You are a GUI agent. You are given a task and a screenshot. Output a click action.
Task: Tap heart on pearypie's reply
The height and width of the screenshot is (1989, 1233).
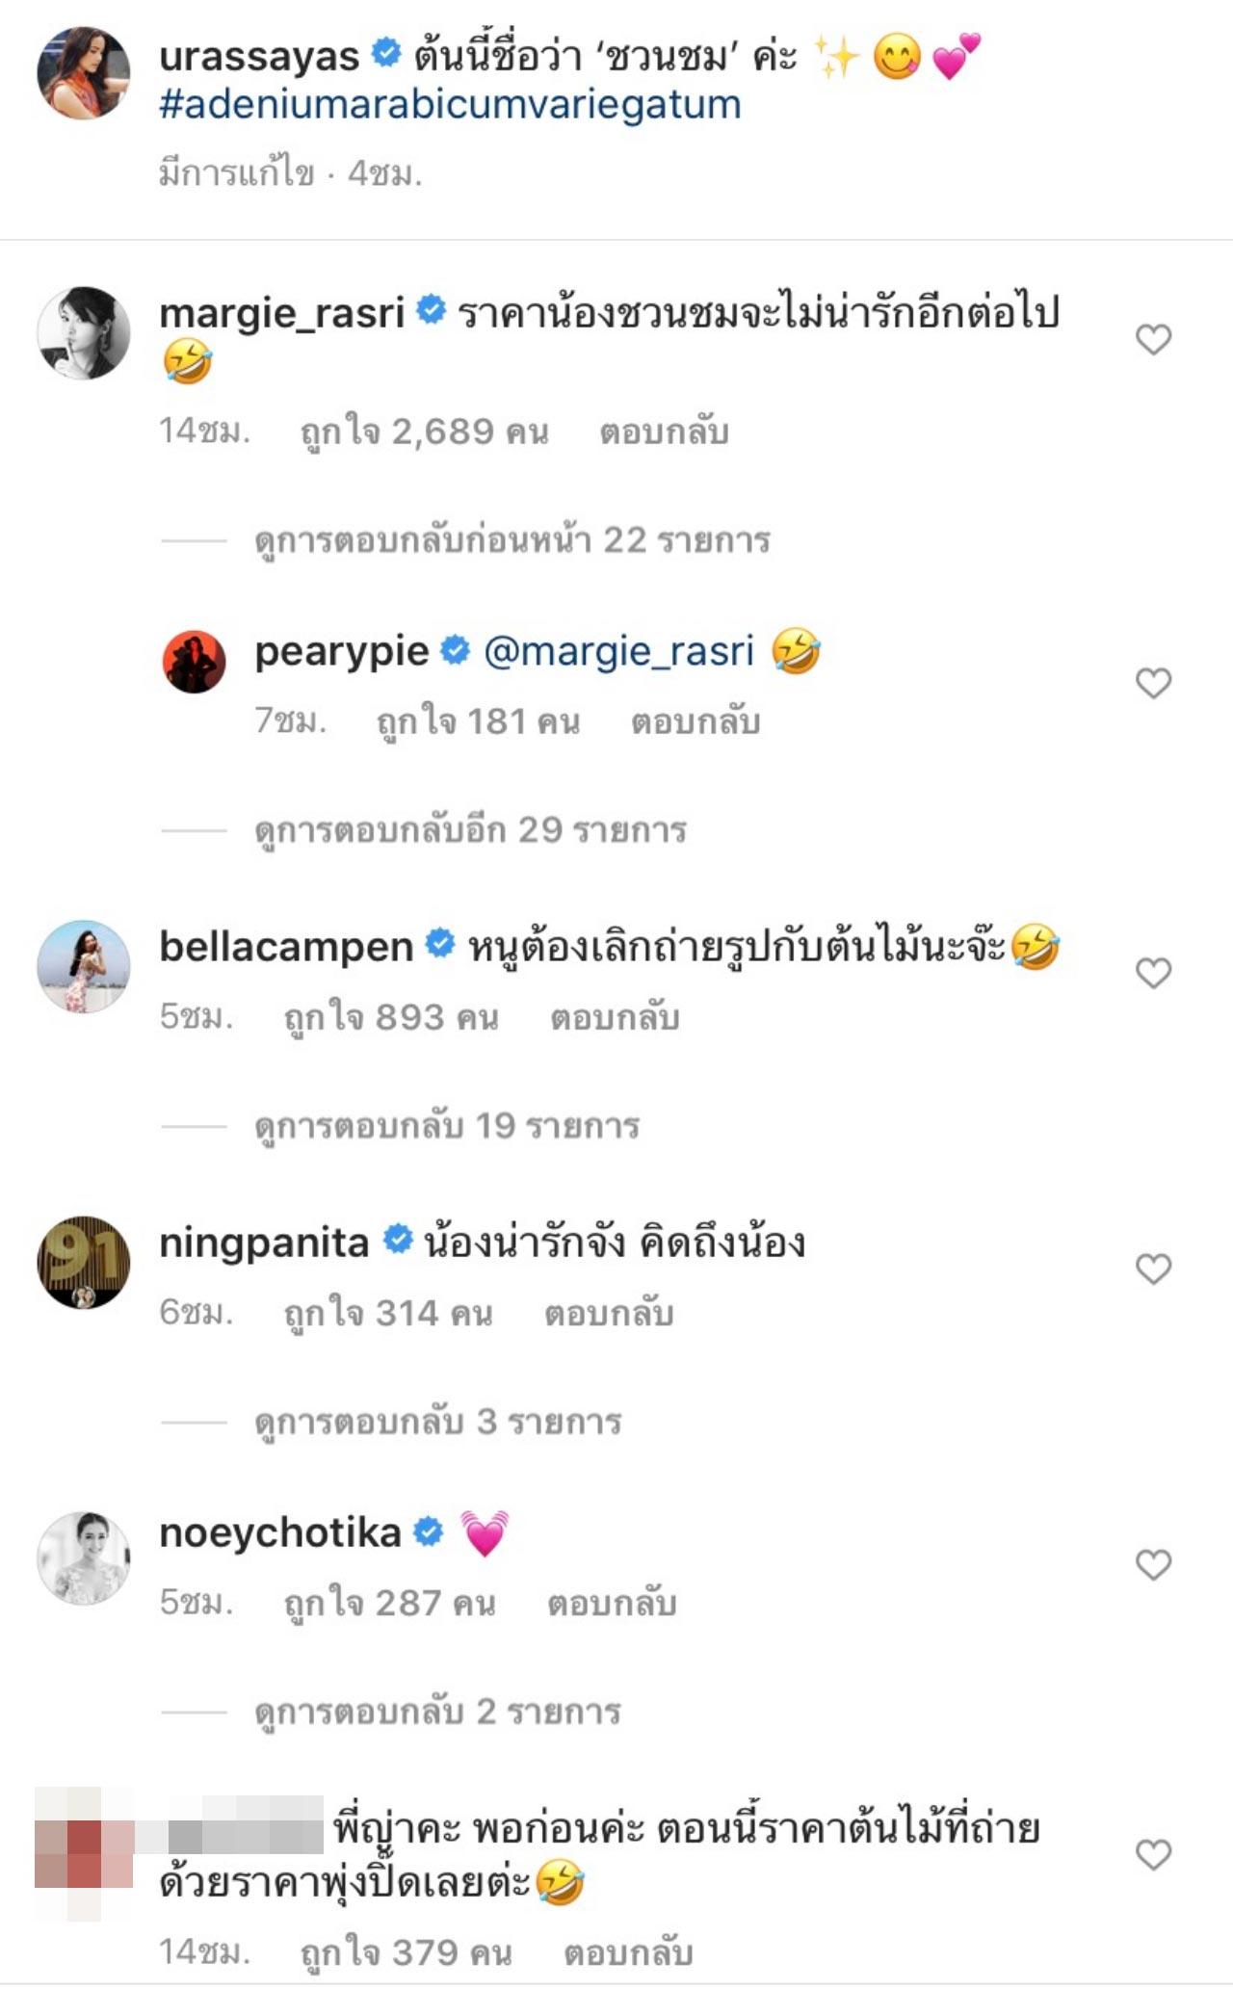click(x=1153, y=683)
